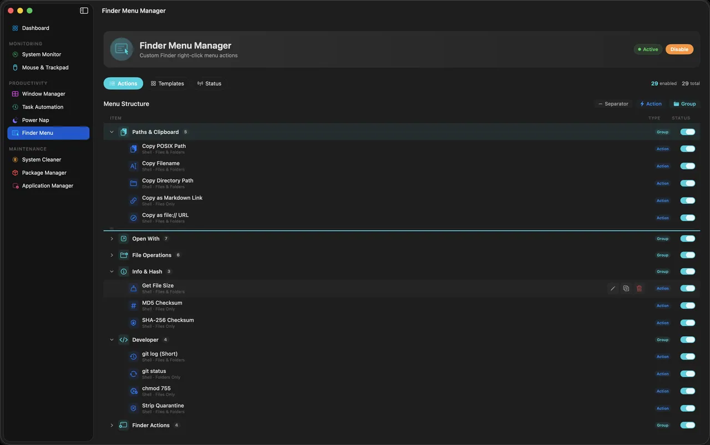
Task: Open the Status tab
Action: 209,83
